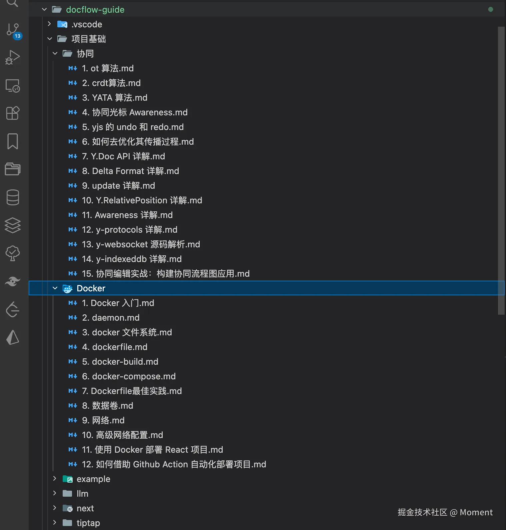Expand the example folder

tap(55, 479)
